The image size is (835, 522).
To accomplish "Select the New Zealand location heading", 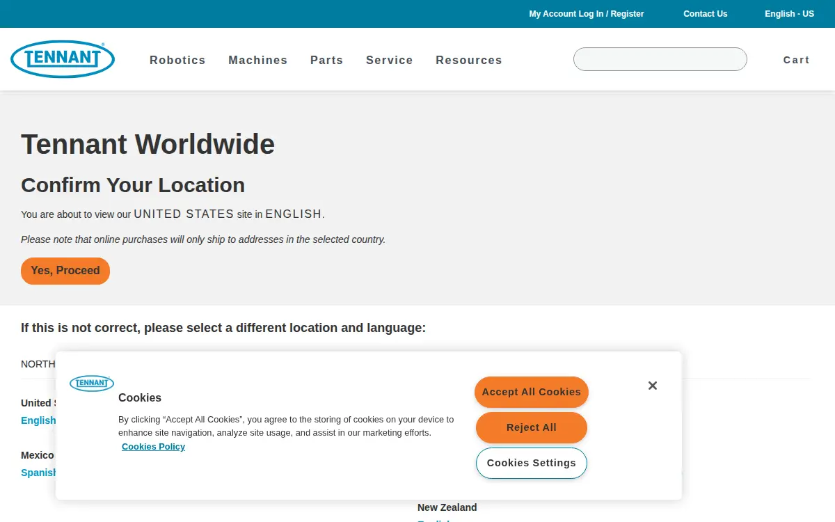I will [447, 507].
